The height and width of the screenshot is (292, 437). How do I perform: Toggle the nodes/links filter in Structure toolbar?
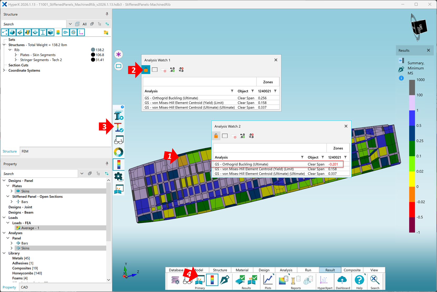pyautogui.click(x=5, y=32)
